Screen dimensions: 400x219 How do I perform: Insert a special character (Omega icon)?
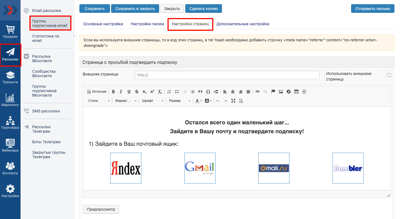click(208, 92)
